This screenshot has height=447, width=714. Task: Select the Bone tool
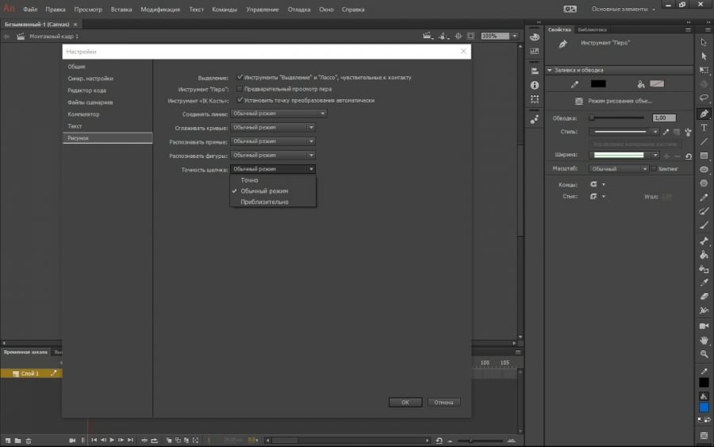[704, 241]
